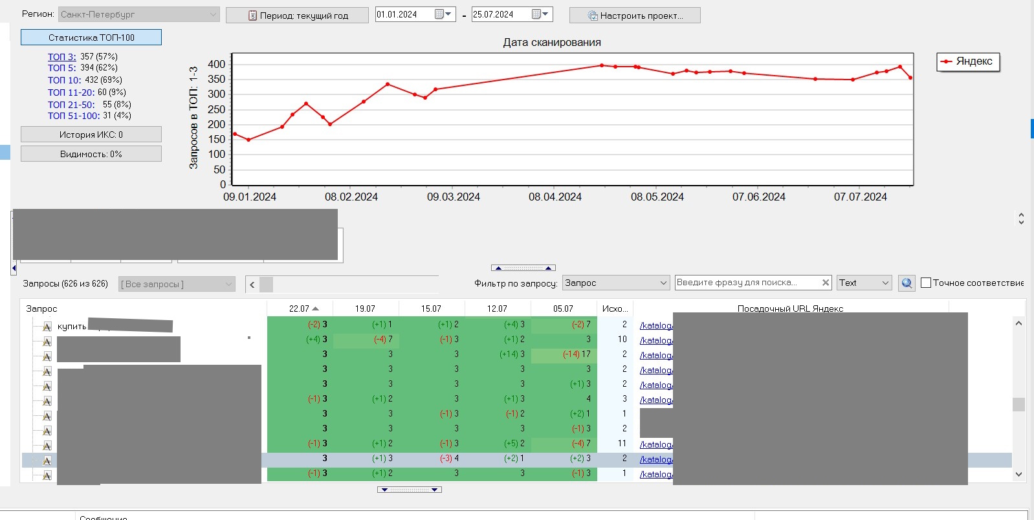Click the down arrow of the table's vertical scrollbar

tap(1018, 474)
